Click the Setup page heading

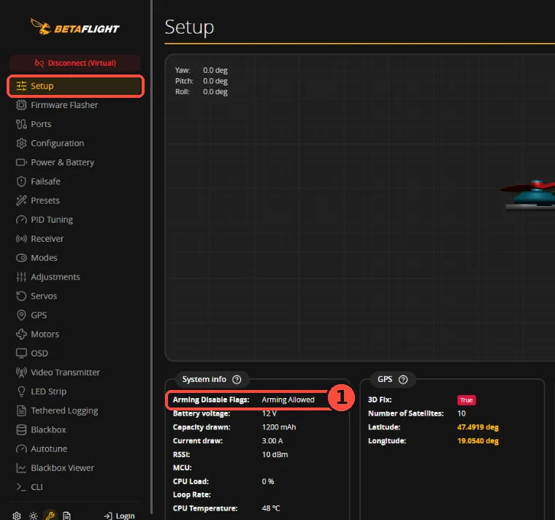(189, 27)
